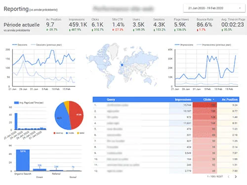Select the Users 3.5K scorecard
This screenshot has height=185, width=247.
[x=139, y=25]
